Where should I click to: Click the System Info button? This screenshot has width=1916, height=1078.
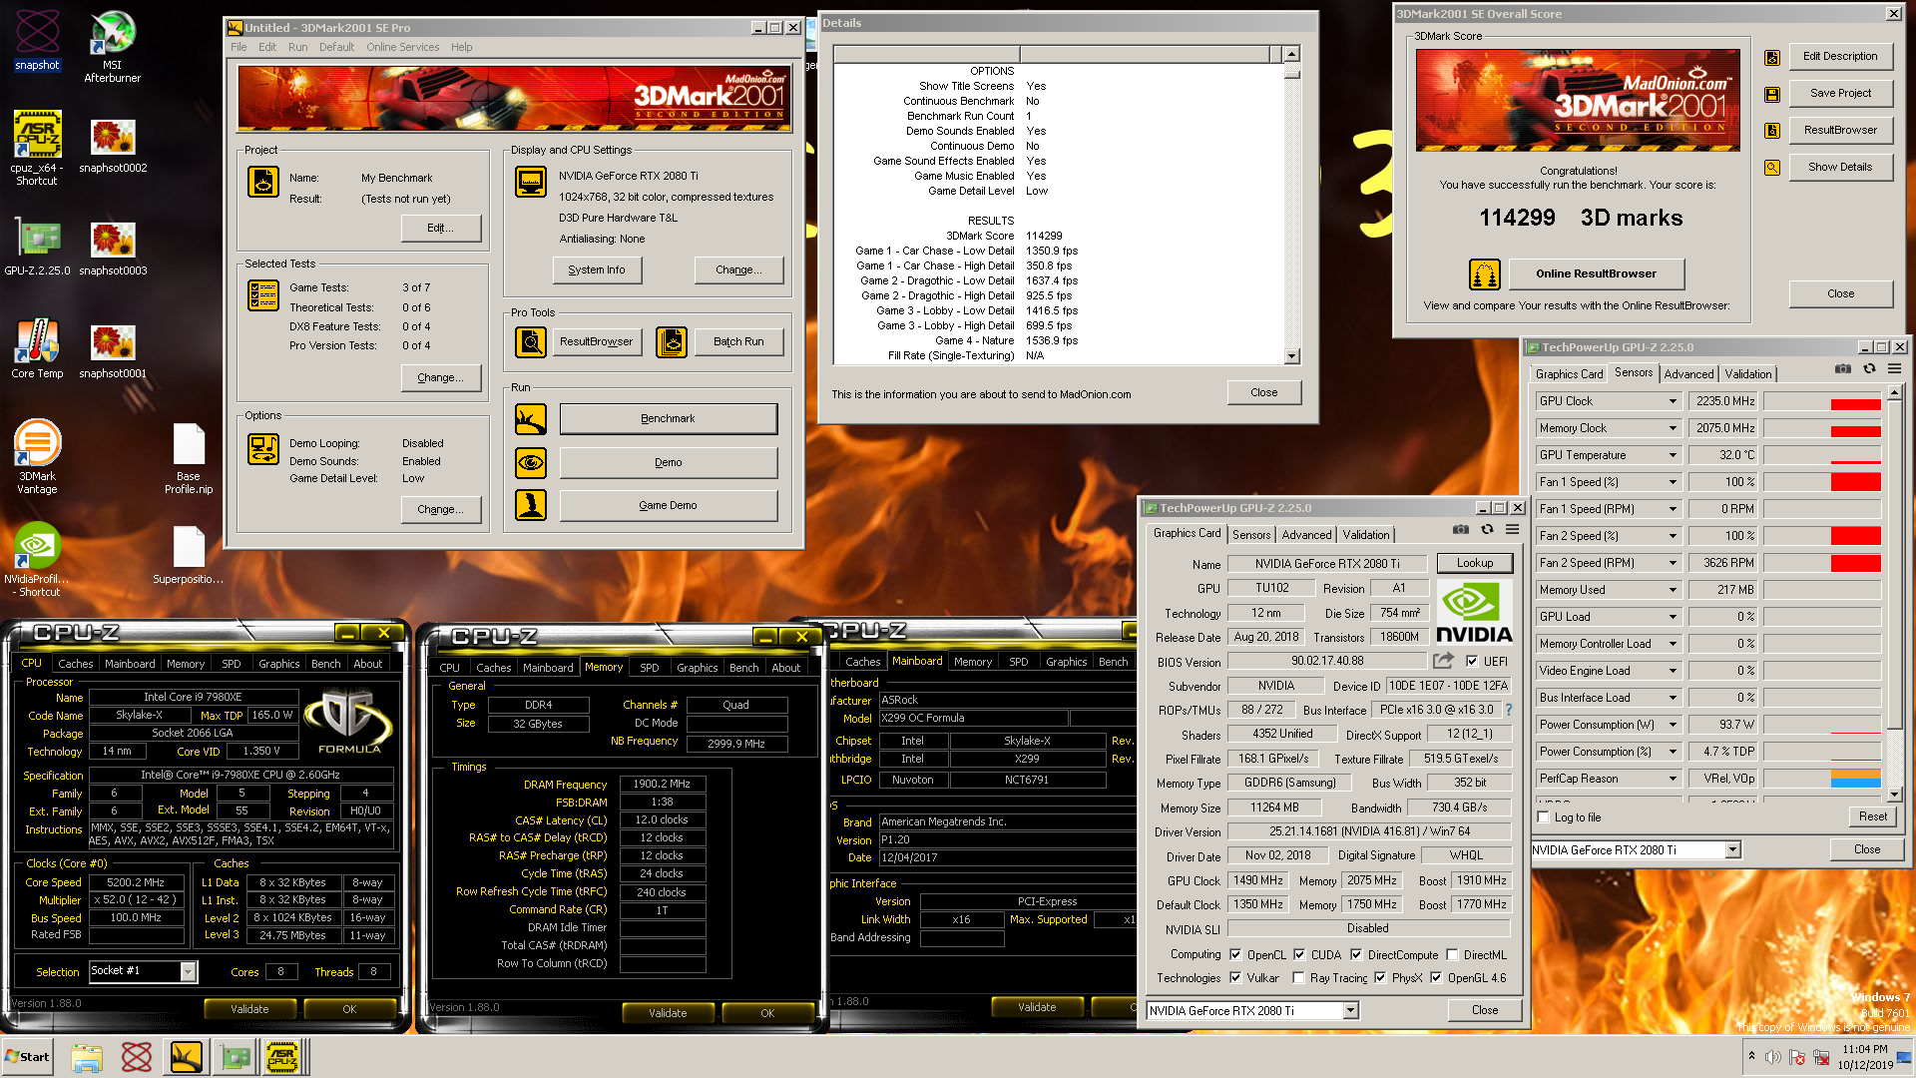[597, 269]
